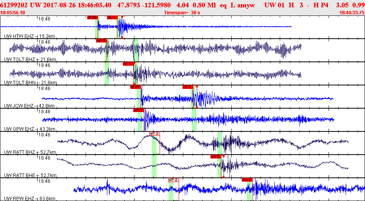365x201 pixels.
Task: Select channel label UW RATT BHE 52.7km
Action: [30, 175]
